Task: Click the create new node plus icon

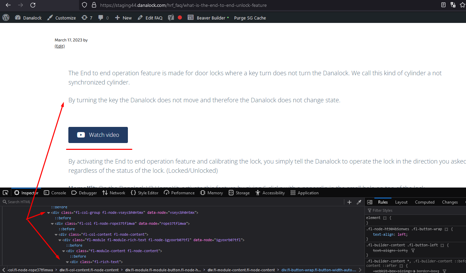Action: coord(349,202)
